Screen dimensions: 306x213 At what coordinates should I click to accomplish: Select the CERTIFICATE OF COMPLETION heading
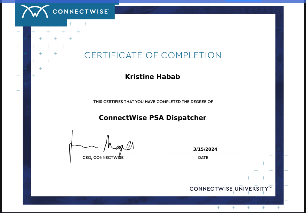(x=153, y=55)
